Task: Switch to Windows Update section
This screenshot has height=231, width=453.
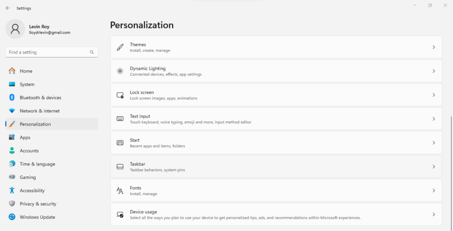Action: point(37,217)
